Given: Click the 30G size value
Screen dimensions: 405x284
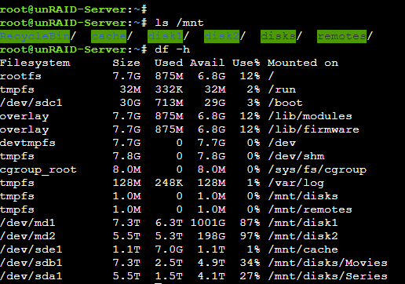Looking at the screenshot, I should coord(130,103).
